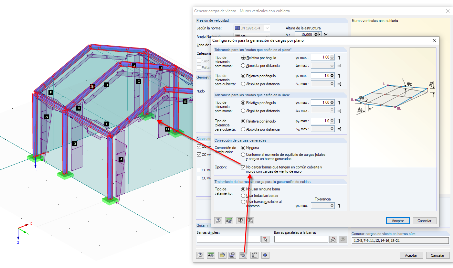453x268 pixels.
Task: Click Cancelar in the wind loads dialog
Action: (x=437, y=255)
